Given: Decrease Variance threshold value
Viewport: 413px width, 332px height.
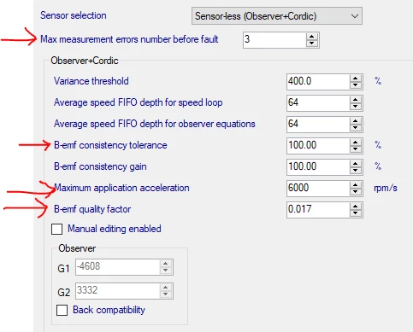Looking at the screenshot, I should tap(356, 85).
